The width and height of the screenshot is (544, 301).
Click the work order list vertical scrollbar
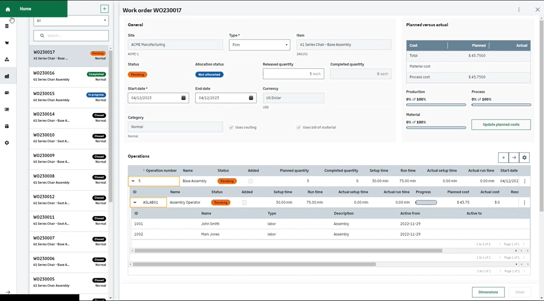click(110, 126)
